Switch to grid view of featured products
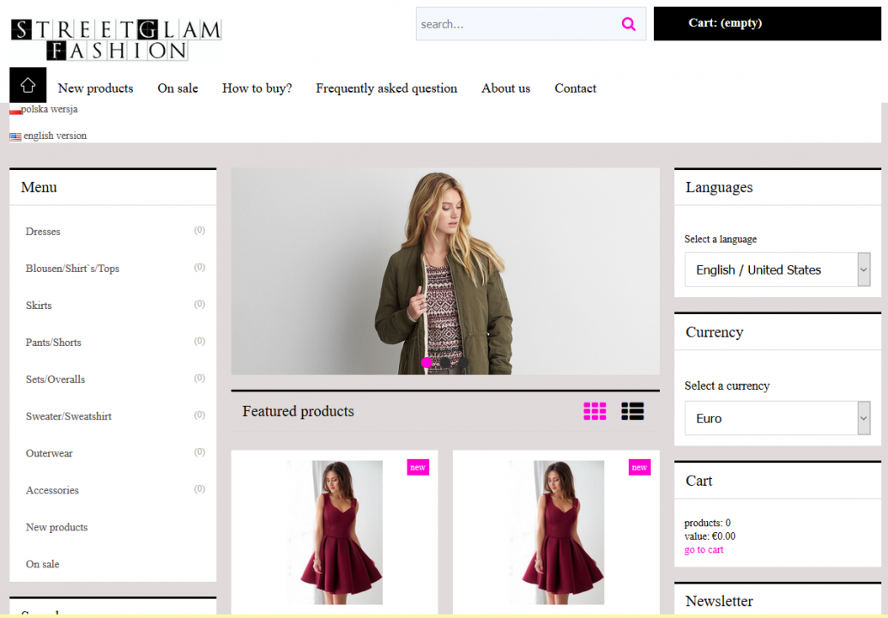Image resolution: width=888 pixels, height=618 pixels. pyautogui.click(x=595, y=411)
